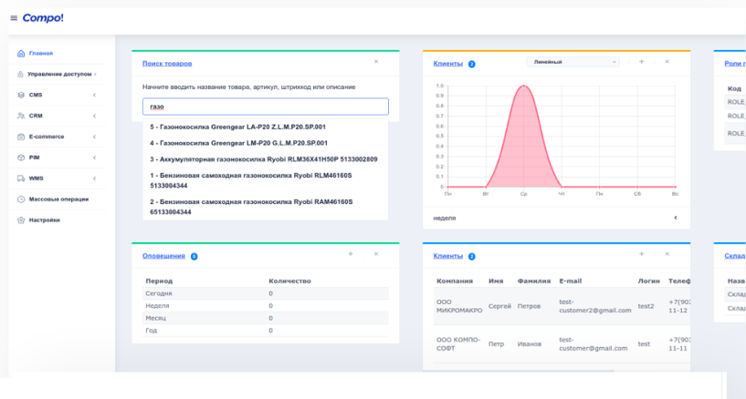
Task: Click the Месяц row in notifications table
Action: (266, 318)
